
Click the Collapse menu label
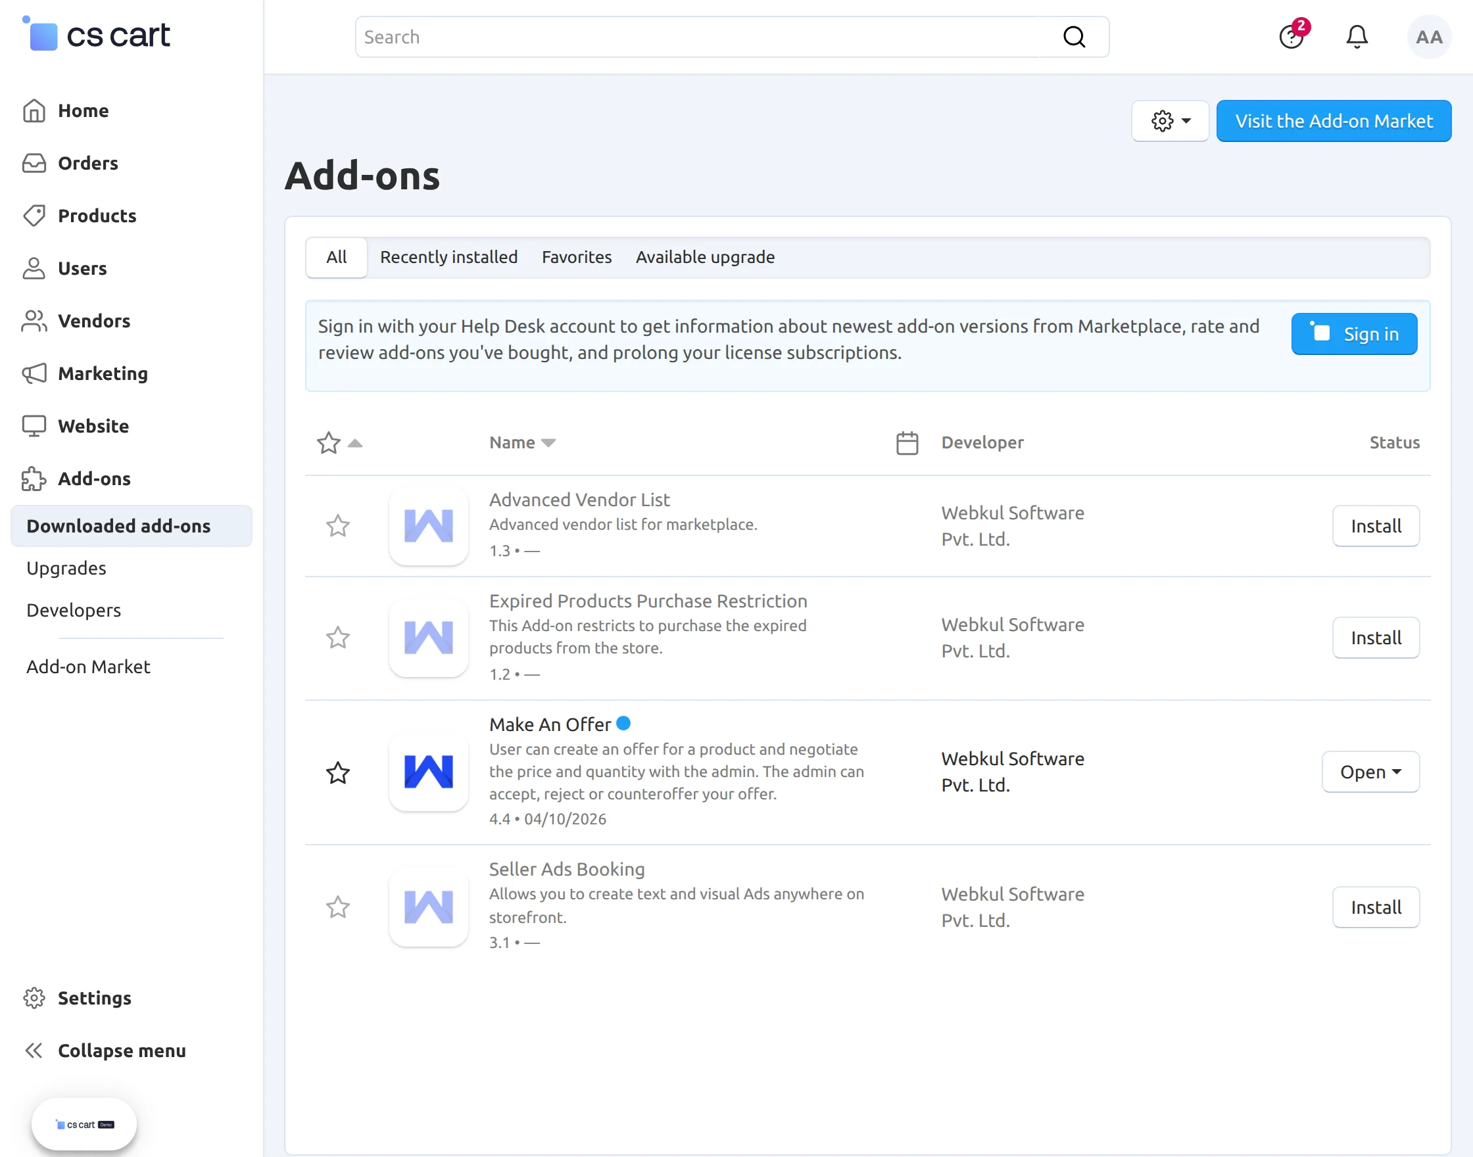click(122, 1051)
